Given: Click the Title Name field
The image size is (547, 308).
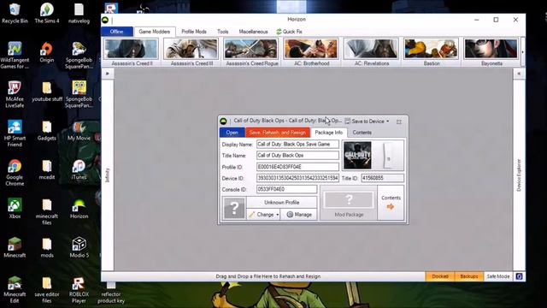Looking at the screenshot, I should 297,155.
